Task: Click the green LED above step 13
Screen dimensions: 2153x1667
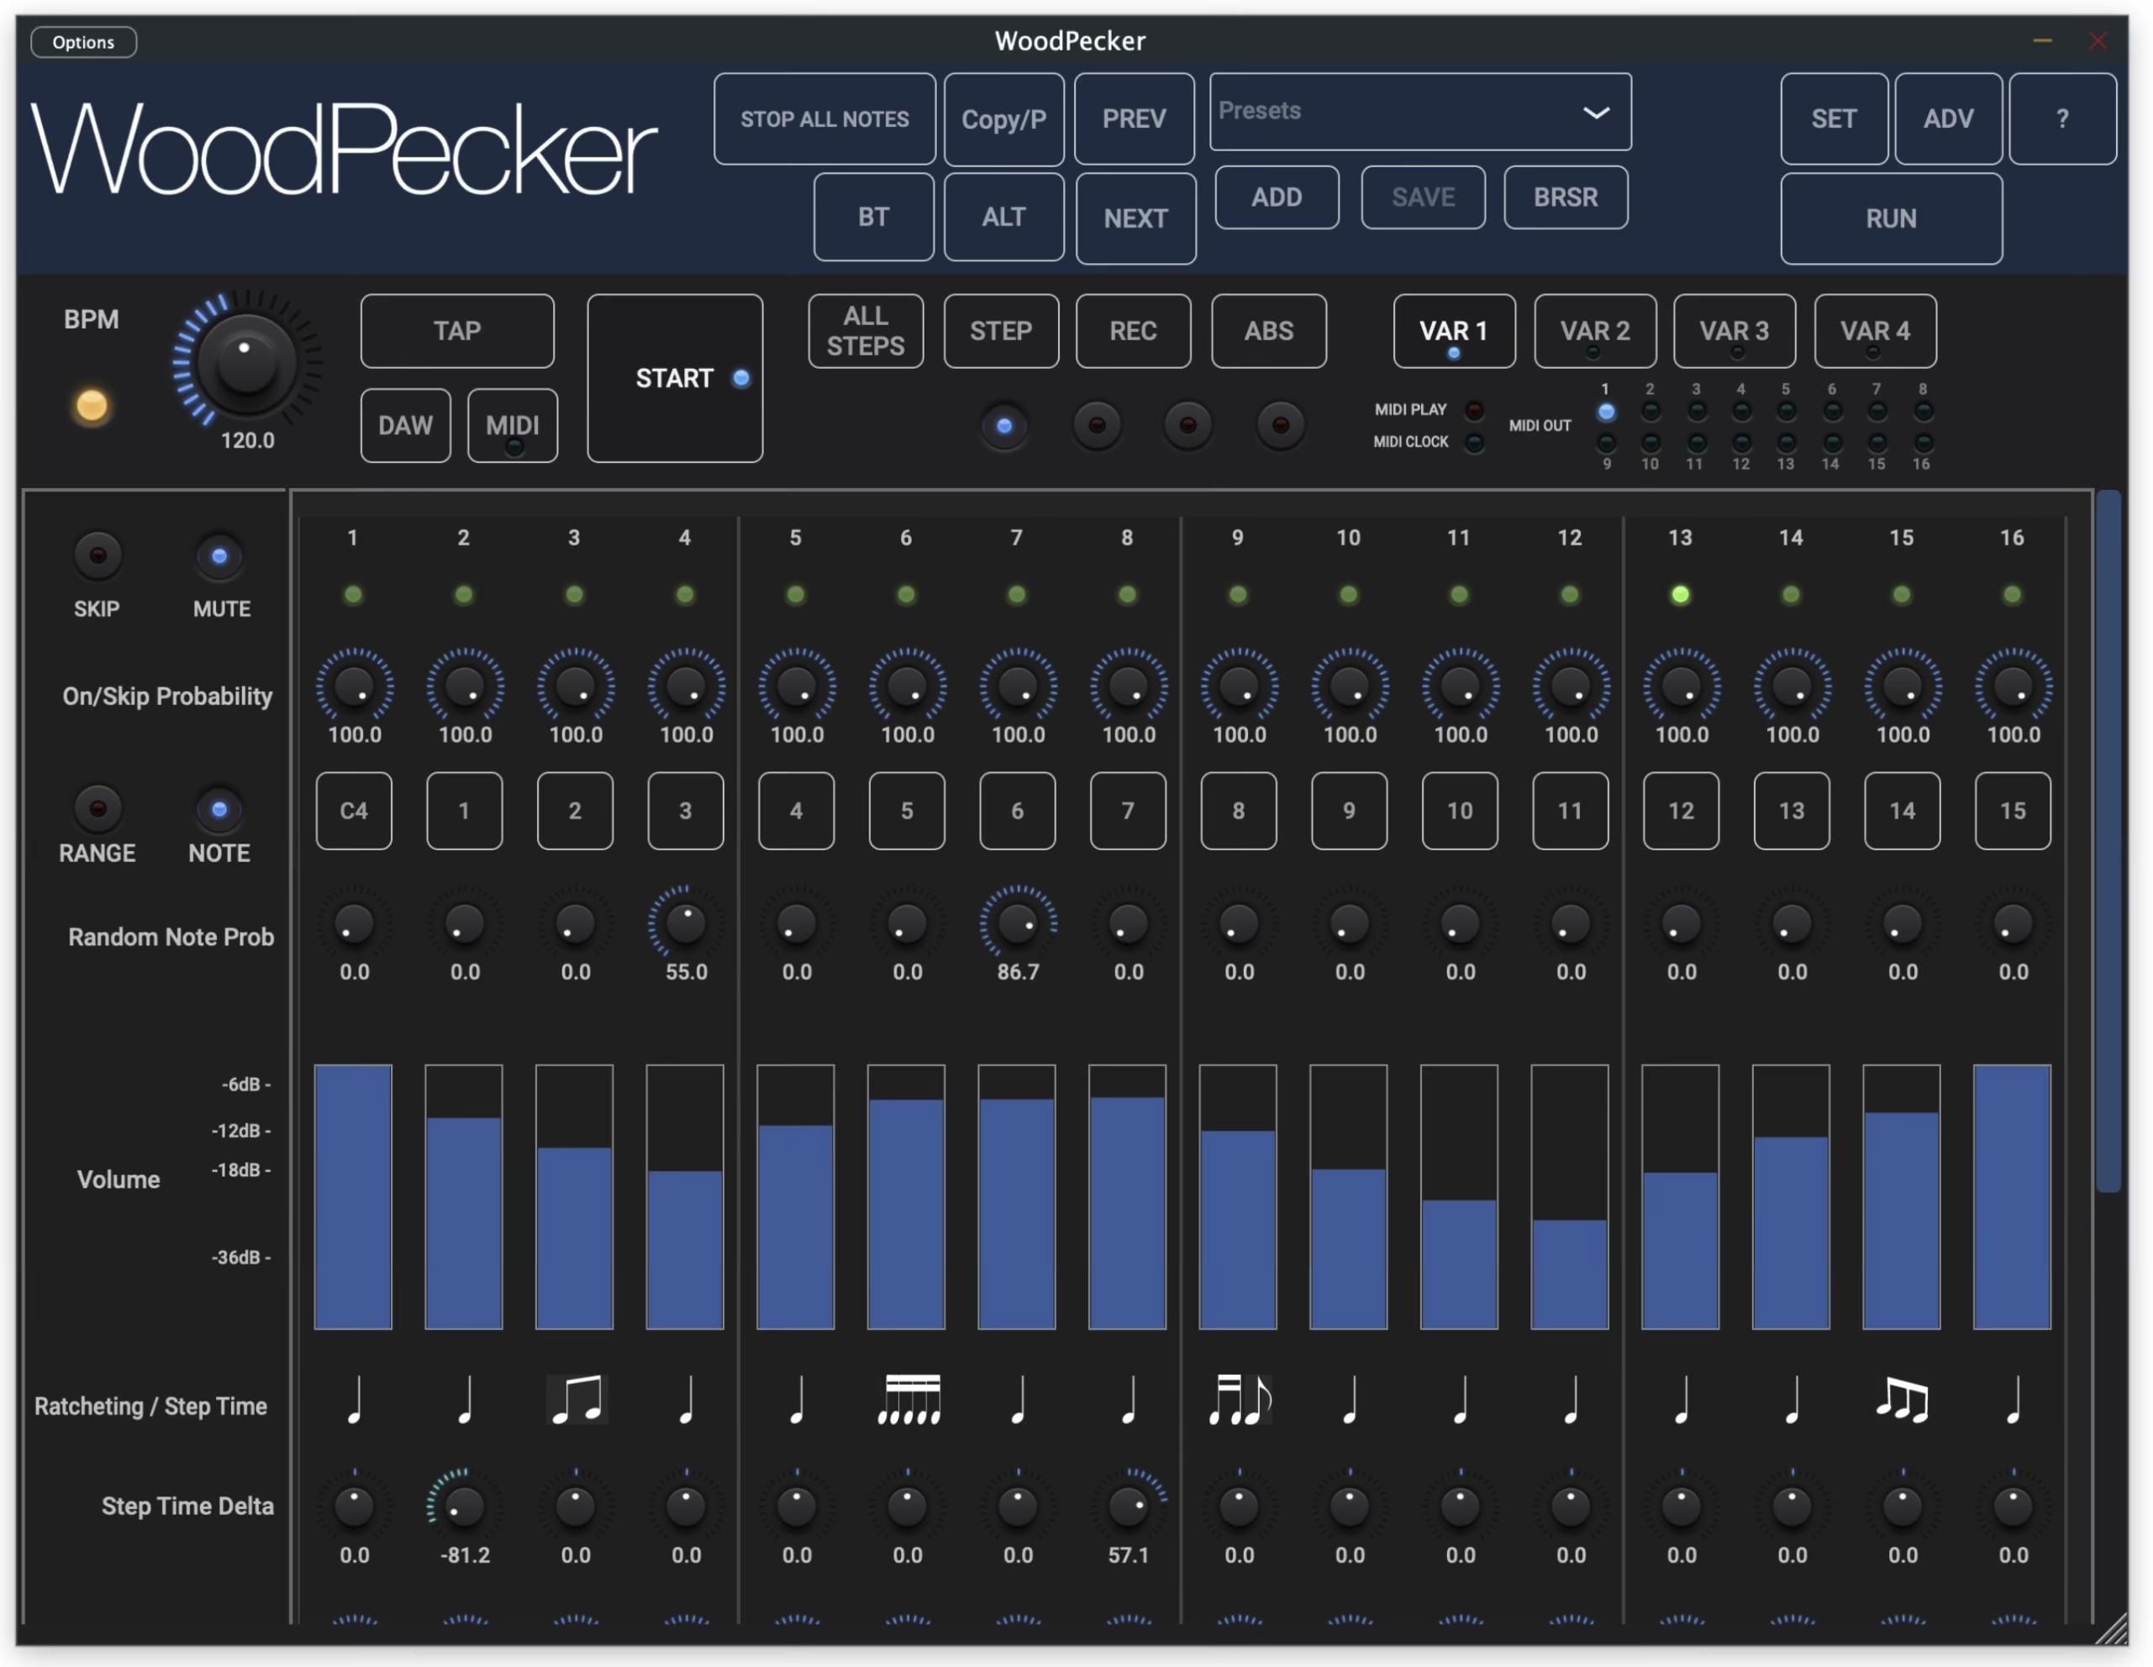Action: coord(1680,594)
